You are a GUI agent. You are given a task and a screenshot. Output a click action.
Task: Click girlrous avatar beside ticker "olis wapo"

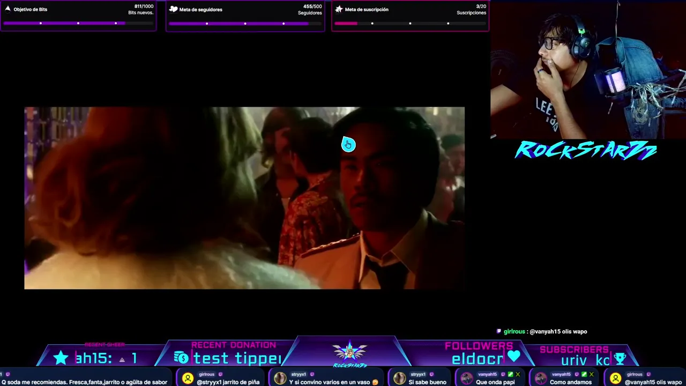616,378
